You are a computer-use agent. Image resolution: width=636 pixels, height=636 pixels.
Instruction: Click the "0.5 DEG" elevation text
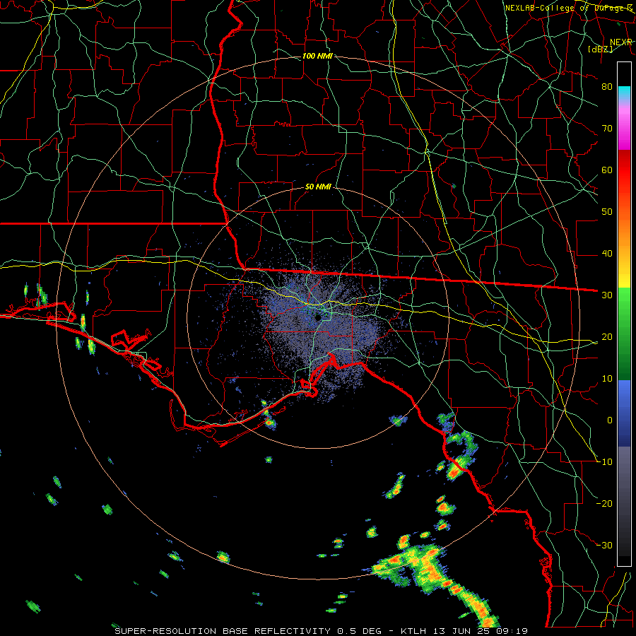(360, 631)
